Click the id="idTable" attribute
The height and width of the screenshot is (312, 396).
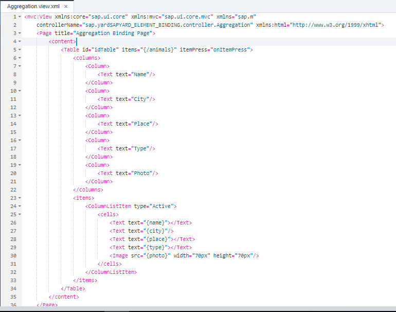100,50
